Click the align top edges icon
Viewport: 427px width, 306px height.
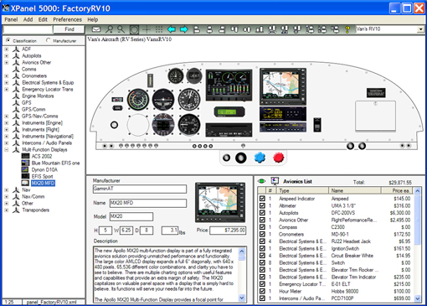coord(234,29)
